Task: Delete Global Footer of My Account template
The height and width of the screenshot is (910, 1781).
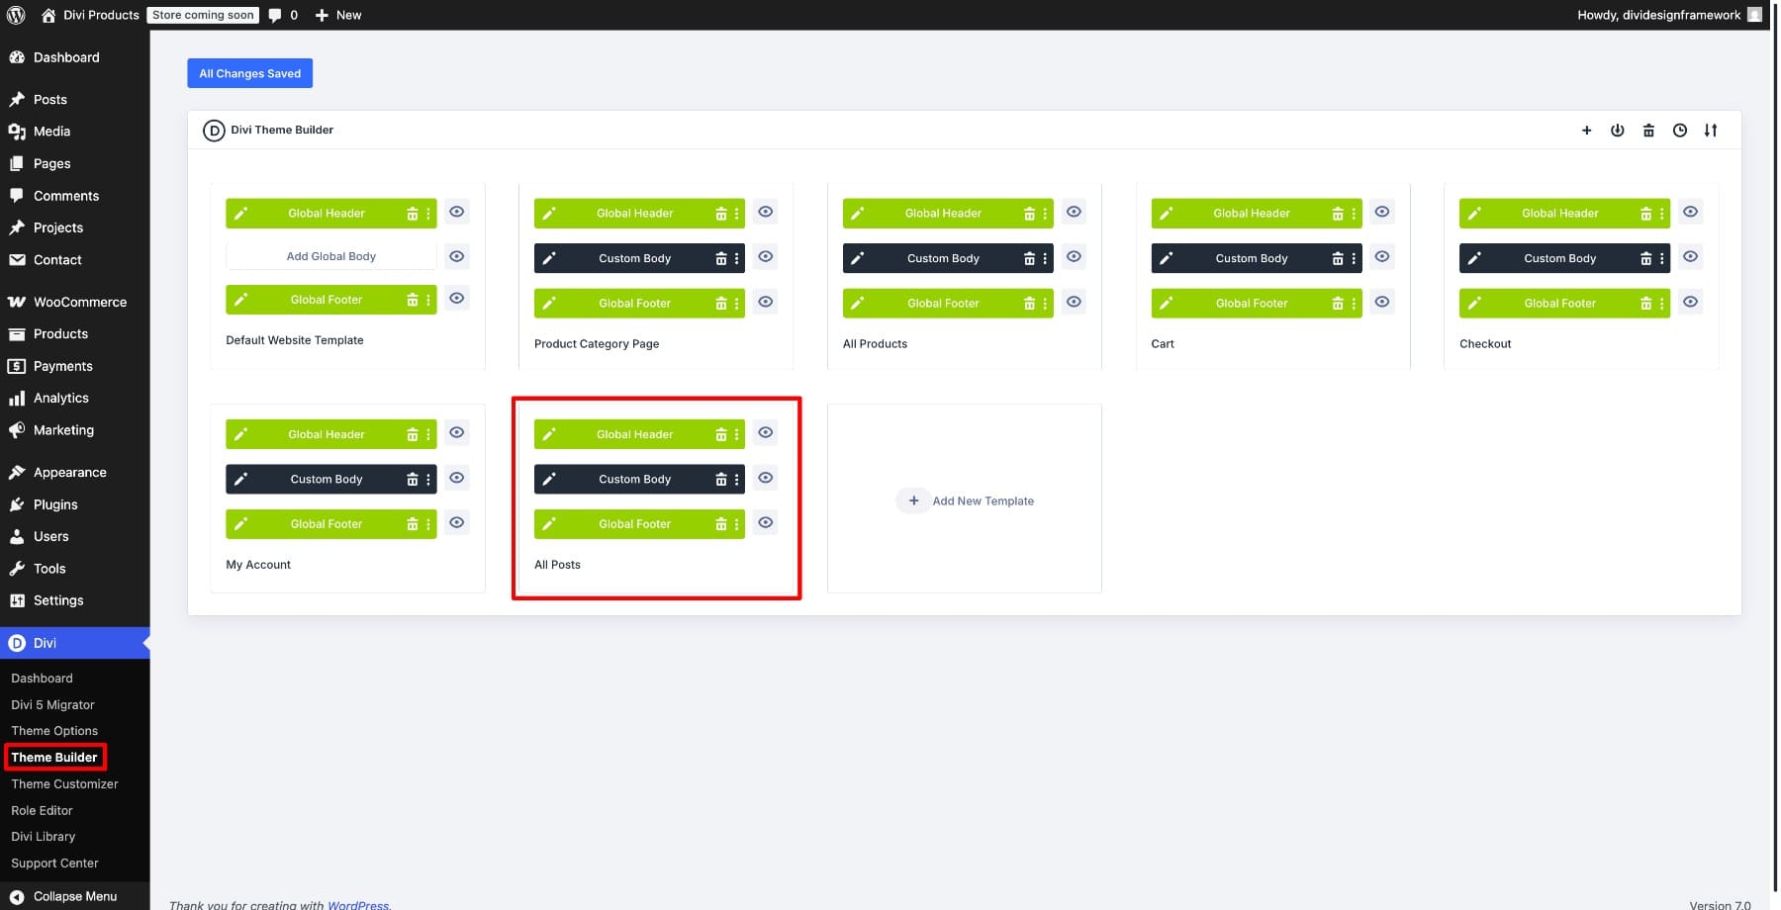Action: click(413, 524)
